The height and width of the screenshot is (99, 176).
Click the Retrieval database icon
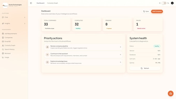coord(3,53)
